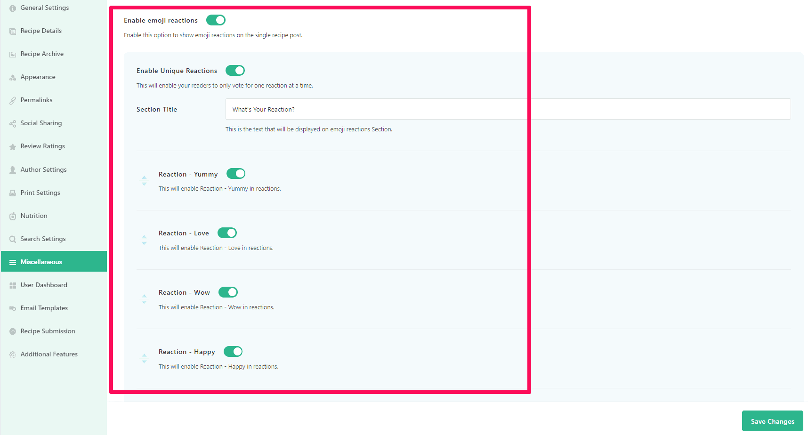Click the Section Title text field
The width and height of the screenshot is (808, 435).
508,109
